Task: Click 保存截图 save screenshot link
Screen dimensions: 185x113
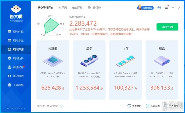Action: coord(153,106)
